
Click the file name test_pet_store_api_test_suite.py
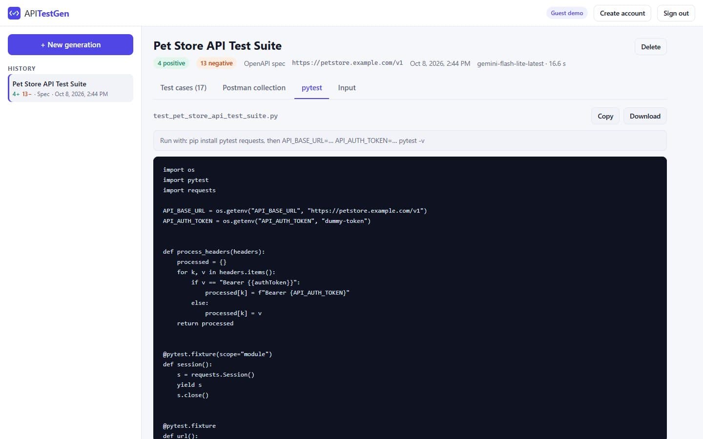click(215, 116)
